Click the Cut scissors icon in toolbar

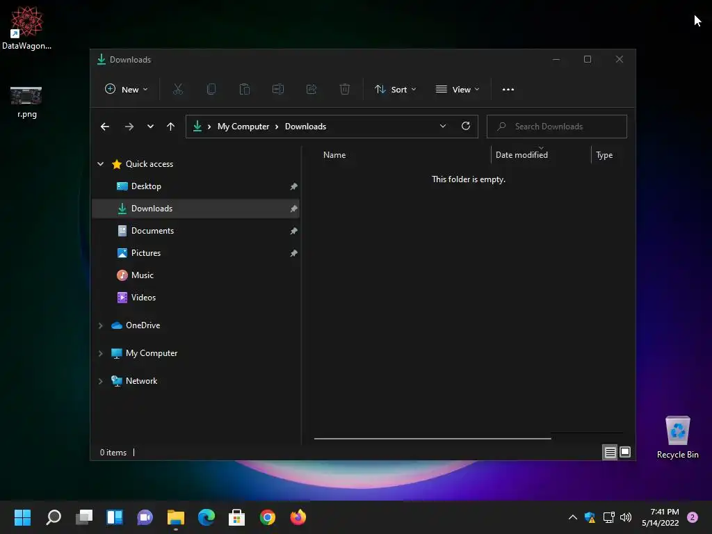point(177,90)
